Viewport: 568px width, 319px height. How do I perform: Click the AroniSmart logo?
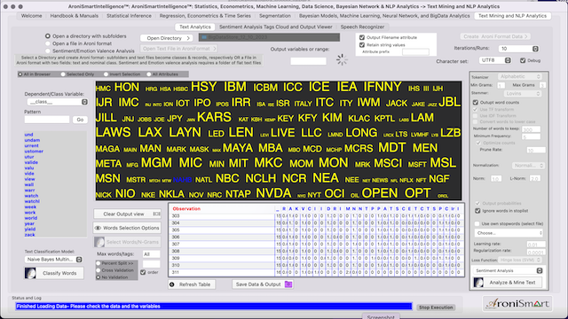tap(517, 303)
